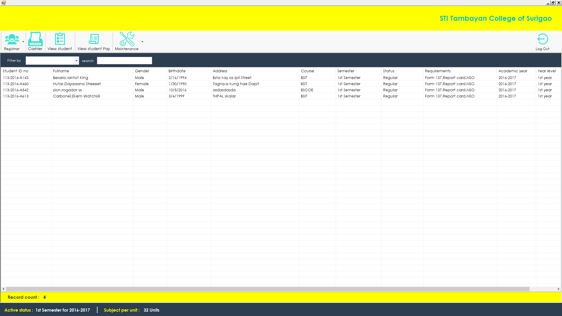Expand the Maintenance dropdown arrow

click(x=142, y=42)
